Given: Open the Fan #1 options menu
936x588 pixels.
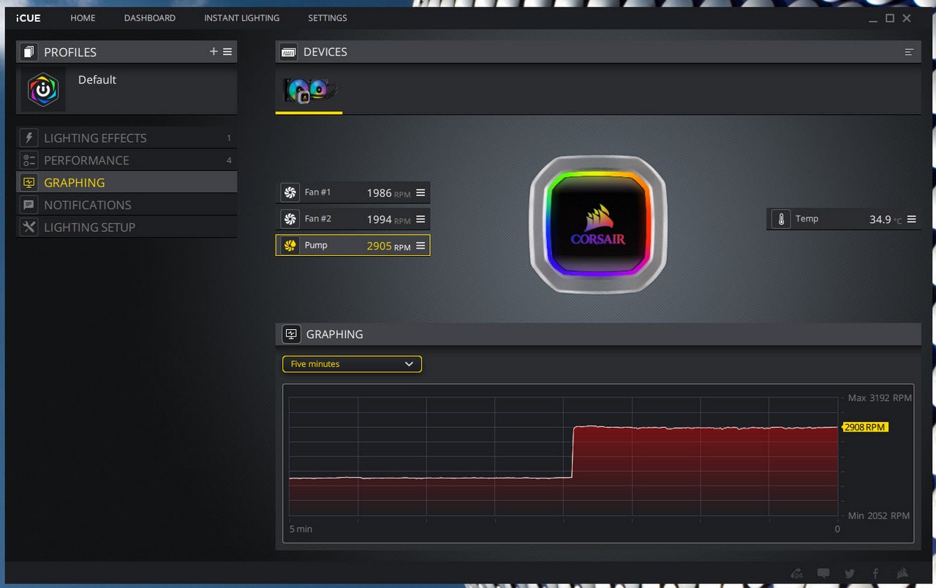Looking at the screenshot, I should (x=420, y=193).
